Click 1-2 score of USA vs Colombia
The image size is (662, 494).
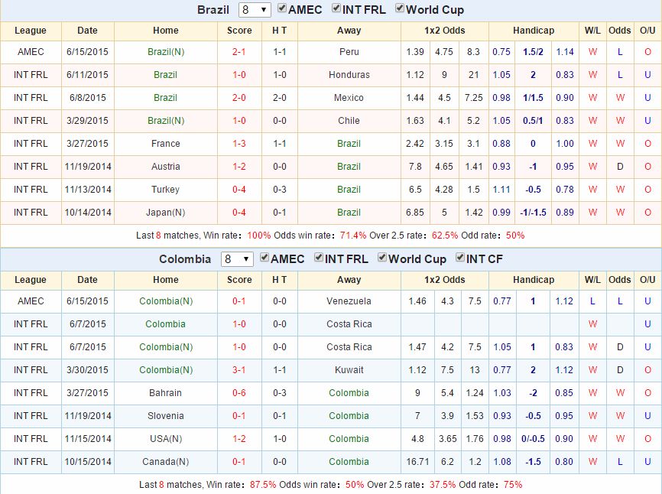239,439
